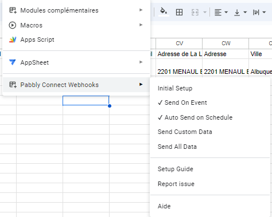Expand the horizontal align dropdown arrow
Image resolution: width=272 pixels, height=217 pixels.
(x=226, y=13)
